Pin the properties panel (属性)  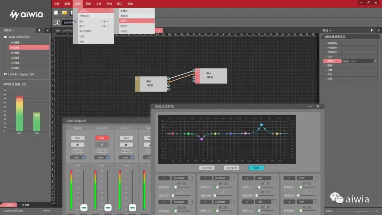[371, 30]
